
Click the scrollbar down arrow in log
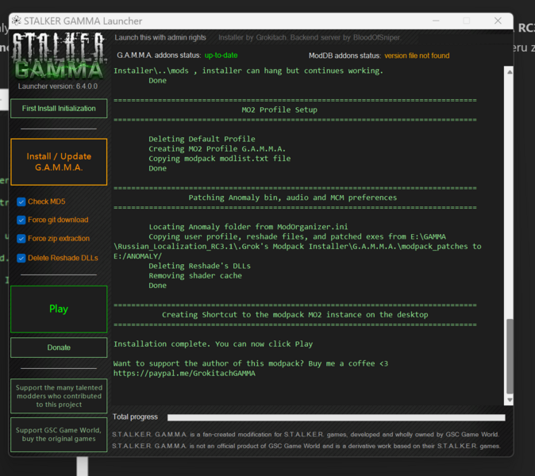[x=510, y=400]
